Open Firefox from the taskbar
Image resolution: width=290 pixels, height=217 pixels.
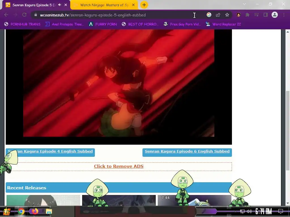35,211
